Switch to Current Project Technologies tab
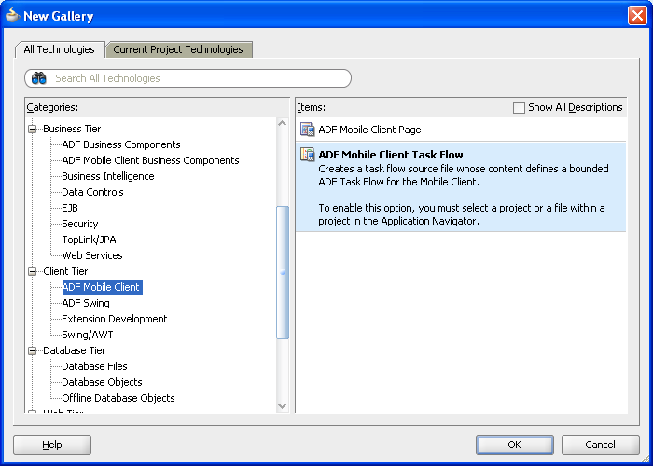 [x=178, y=49]
